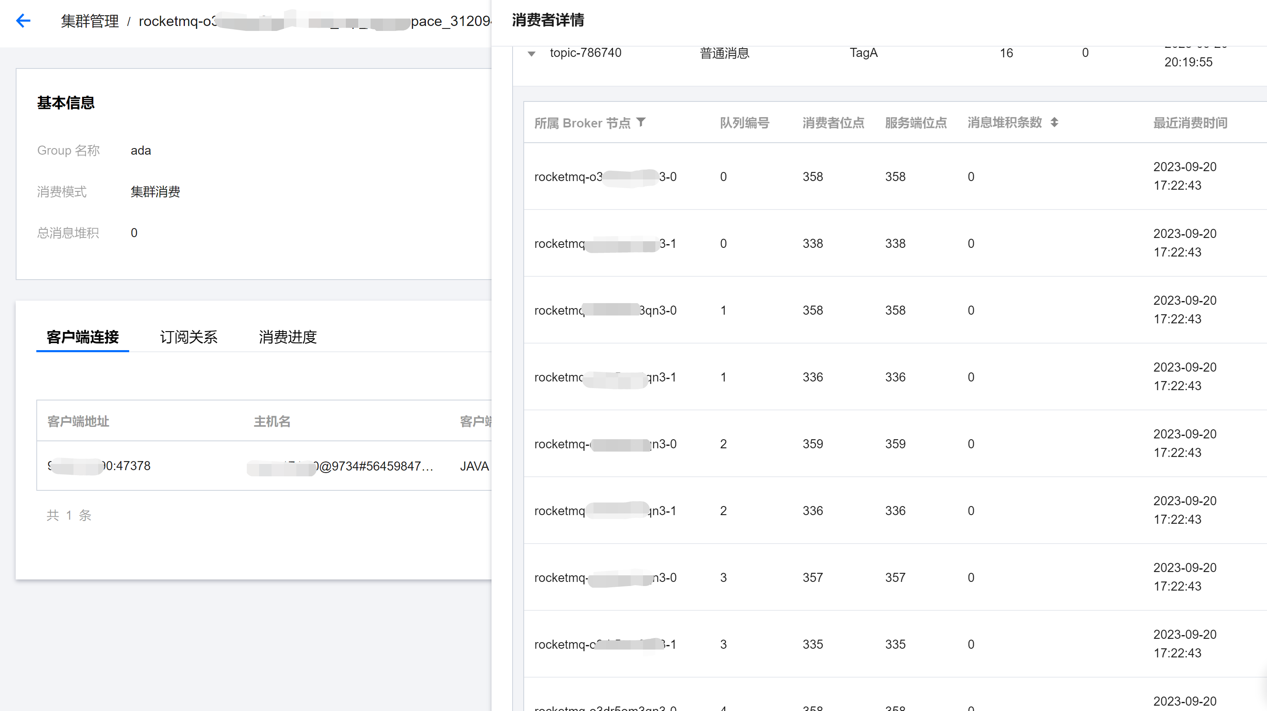Switch to 消费进度 tab
1267x711 pixels.
(x=288, y=337)
